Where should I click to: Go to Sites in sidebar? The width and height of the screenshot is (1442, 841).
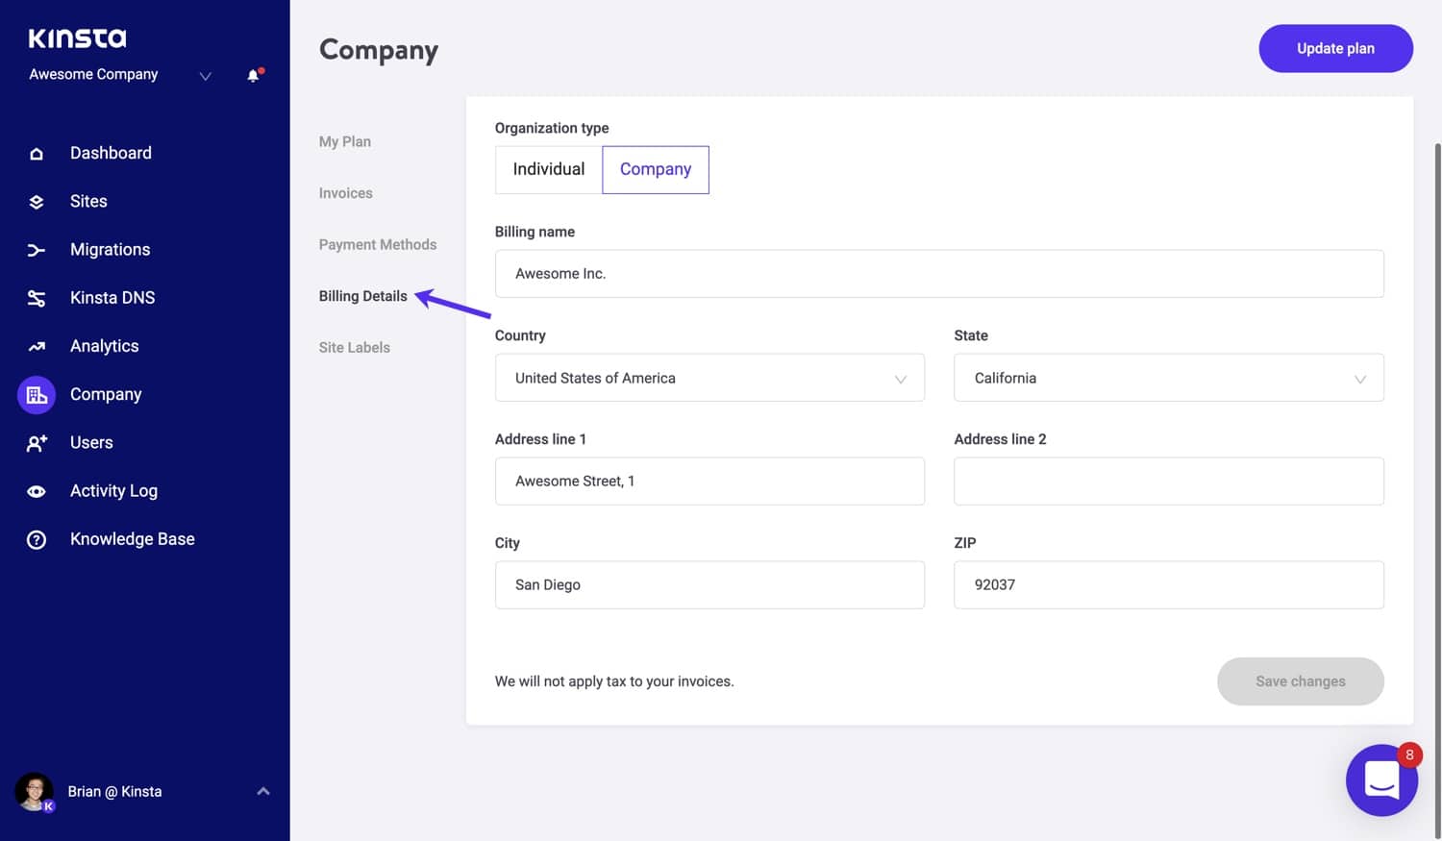click(x=88, y=201)
